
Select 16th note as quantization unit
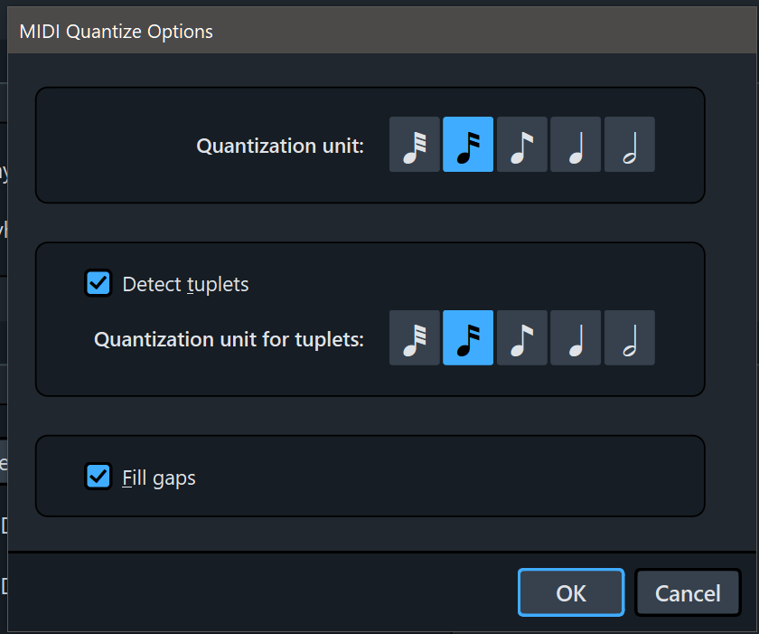pos(468,145)
